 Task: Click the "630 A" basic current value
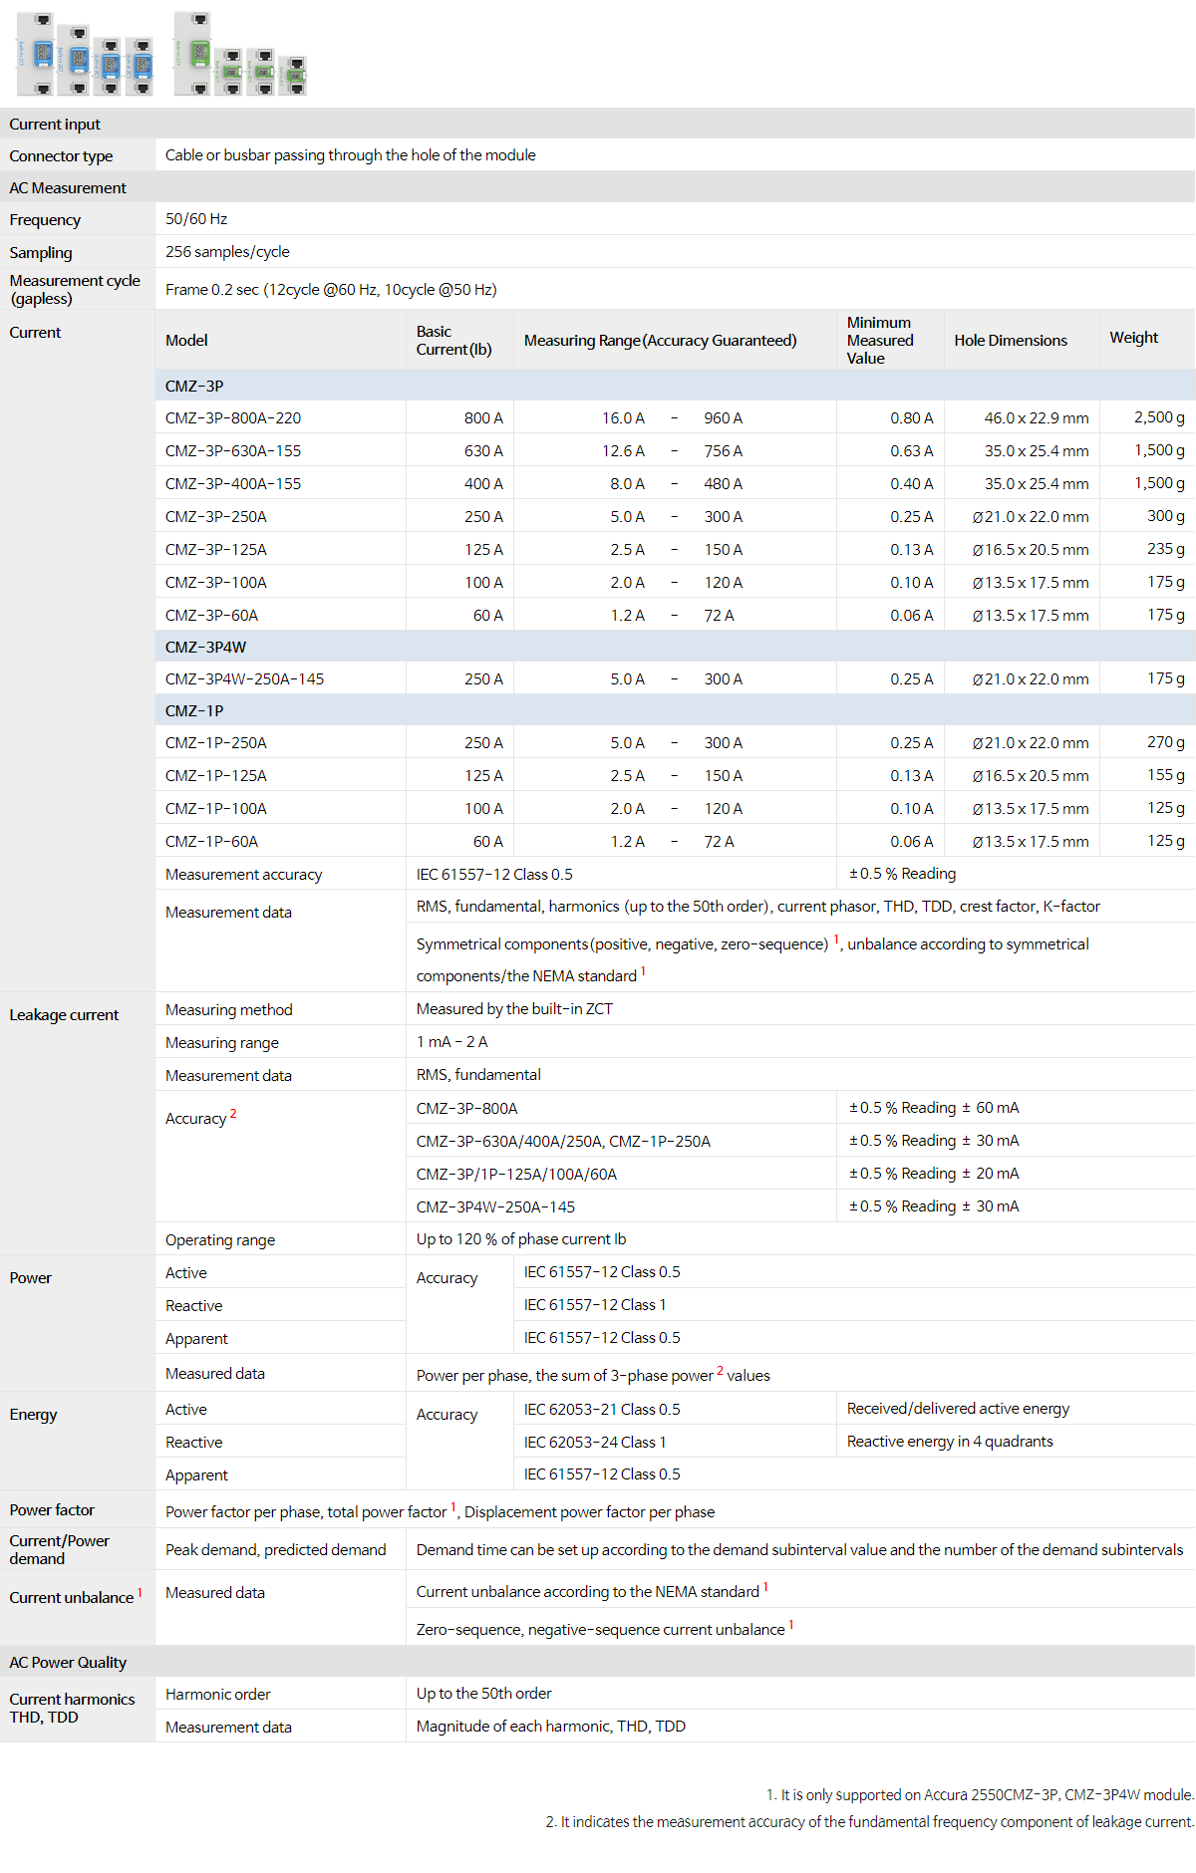[483, 451]
